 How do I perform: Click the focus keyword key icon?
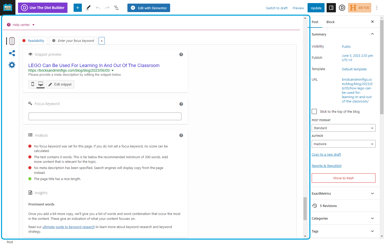click(30, 103)
